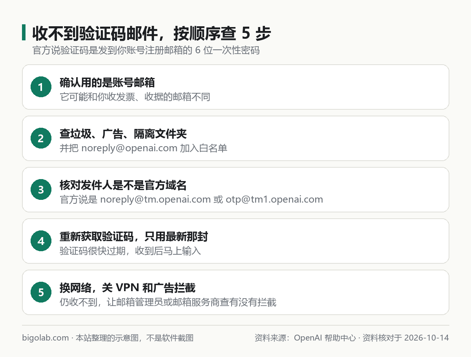Screen dimensions: 471x357
Task: Click the text 验证码很快过期，收到后马上输入
Action: click(x=130, y=251)
